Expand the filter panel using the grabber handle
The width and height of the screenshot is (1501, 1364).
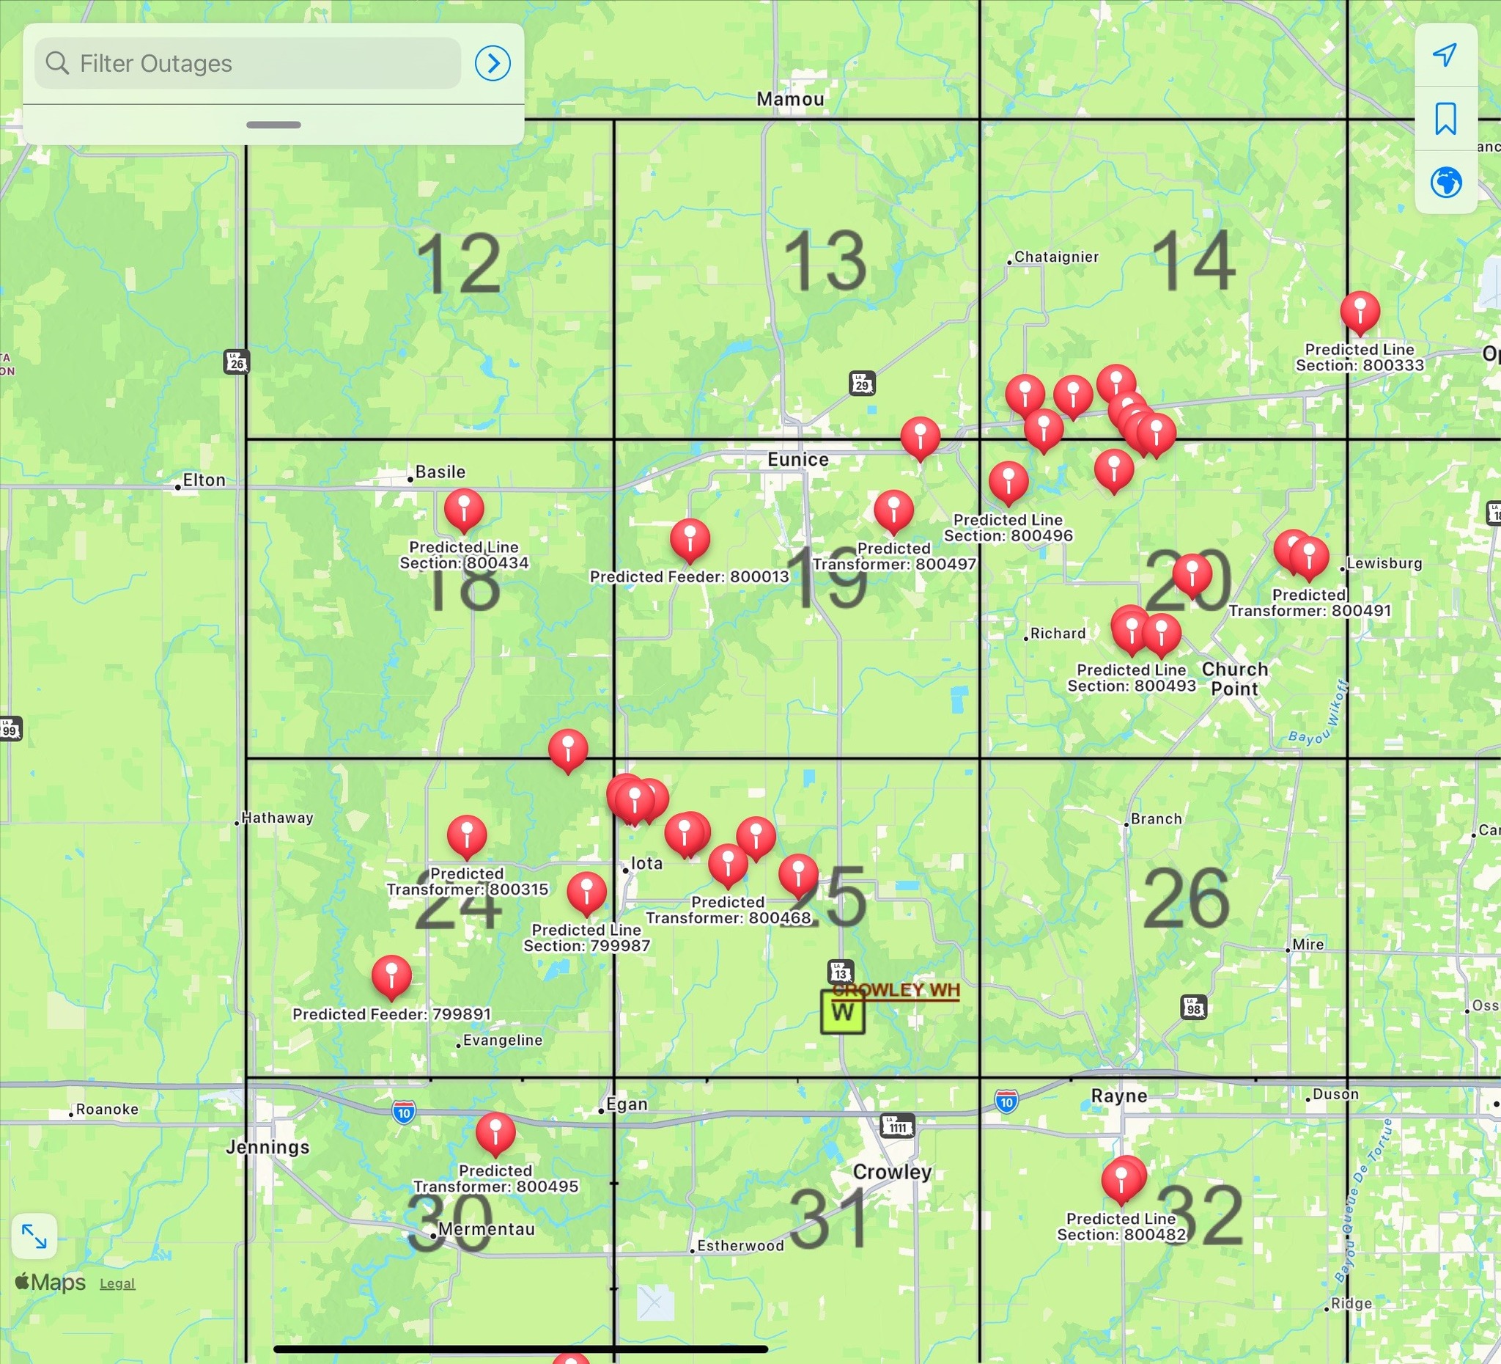(273, 125)
